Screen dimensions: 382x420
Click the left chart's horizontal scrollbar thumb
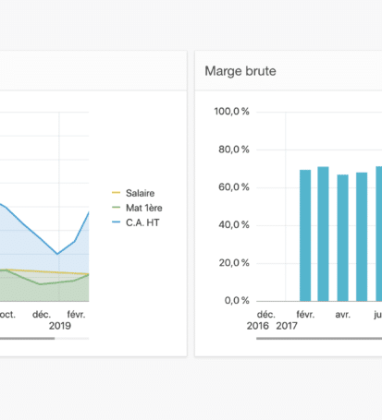coord(27,339)
